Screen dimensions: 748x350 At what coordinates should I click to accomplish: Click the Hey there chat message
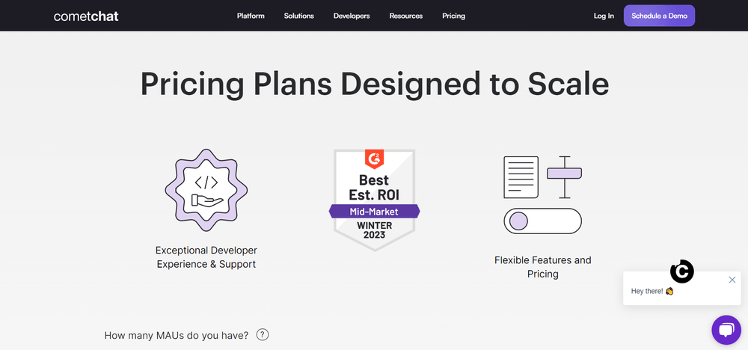click(x=652, y=291)
